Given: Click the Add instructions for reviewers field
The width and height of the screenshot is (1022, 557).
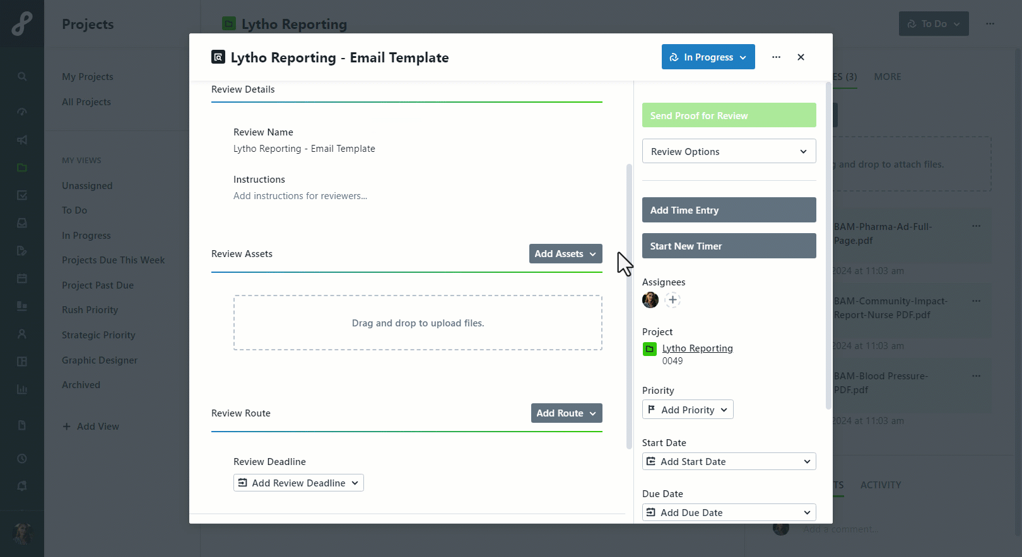Looking at the screenshot, I should point(300,196).
